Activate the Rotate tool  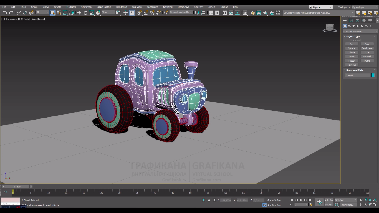[85, 13]
